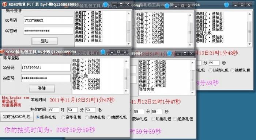Click the red SOSO app icon in the front window's title bar

coord(2,52)
